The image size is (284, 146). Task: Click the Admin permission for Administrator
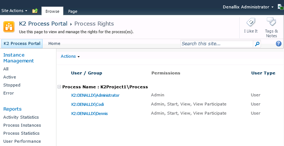tap(158, 95)
